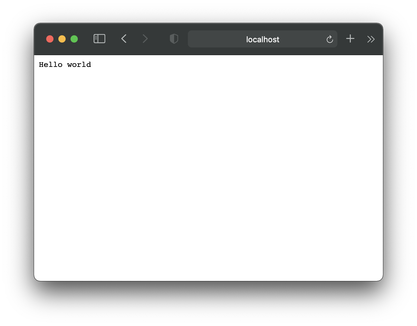This screenshot has height=326, width=417.
Task: Expand hidden toolbar items via the chevrons
Action: click(x=370, y=39)
